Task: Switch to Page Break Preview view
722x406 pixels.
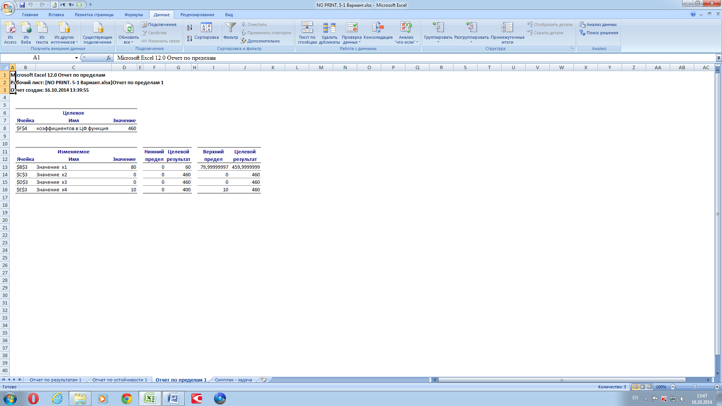Action: pos(649,387)
